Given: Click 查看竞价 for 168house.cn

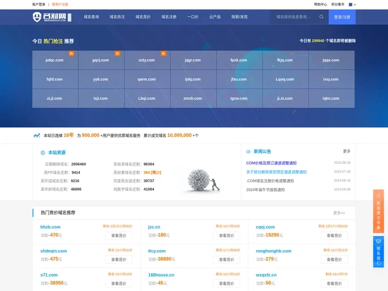Looking at the screenshot, I should [x=226, y=283].
